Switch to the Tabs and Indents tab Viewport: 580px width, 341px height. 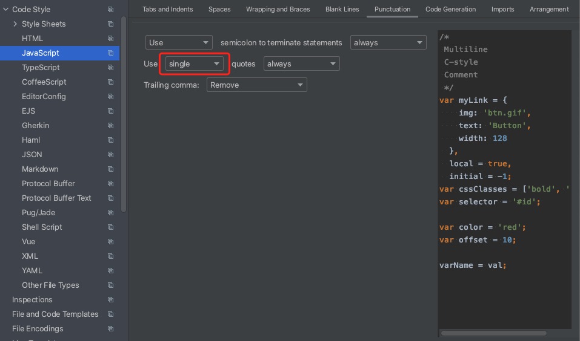[167, 9]
